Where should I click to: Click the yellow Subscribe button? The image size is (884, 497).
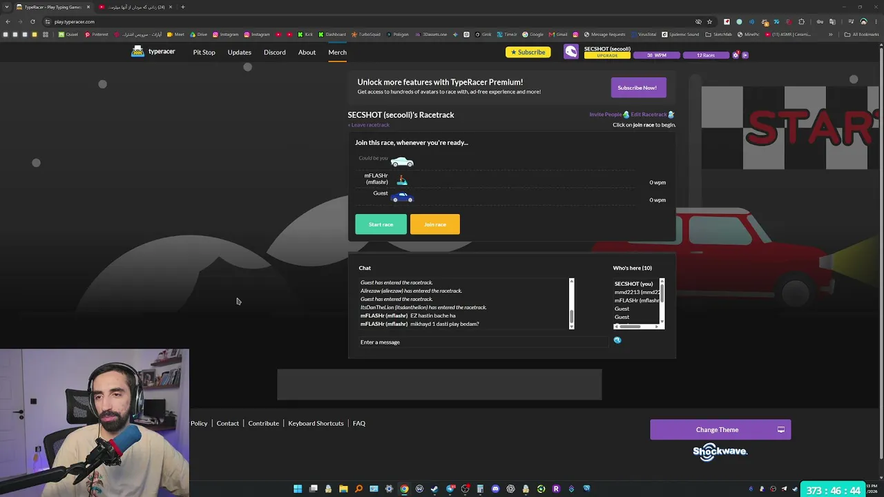point(528,52)
